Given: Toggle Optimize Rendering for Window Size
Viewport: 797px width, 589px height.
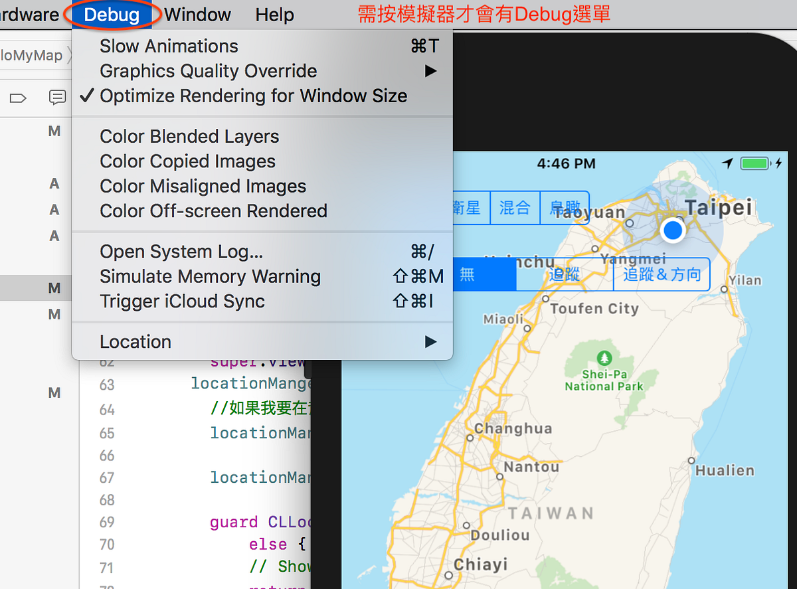Looking at the screenshot, I should [x=252, y=96].
